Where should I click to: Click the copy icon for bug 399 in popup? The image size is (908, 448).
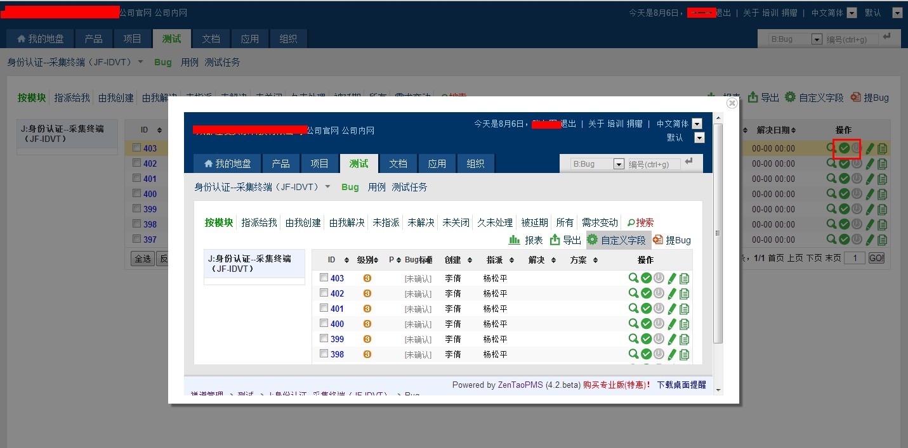(685, 339)
